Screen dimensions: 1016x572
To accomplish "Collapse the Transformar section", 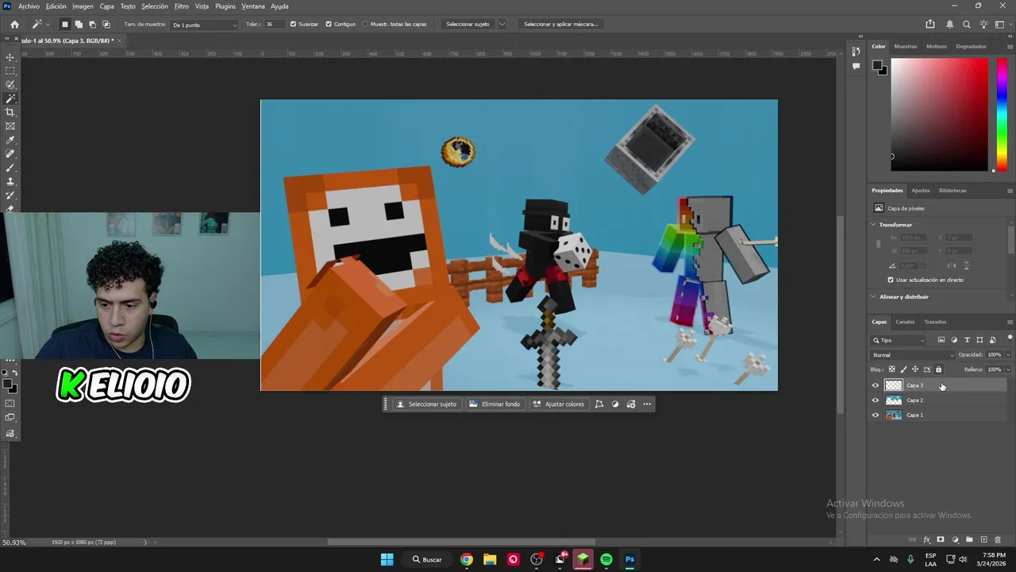I will coord(875,225).
